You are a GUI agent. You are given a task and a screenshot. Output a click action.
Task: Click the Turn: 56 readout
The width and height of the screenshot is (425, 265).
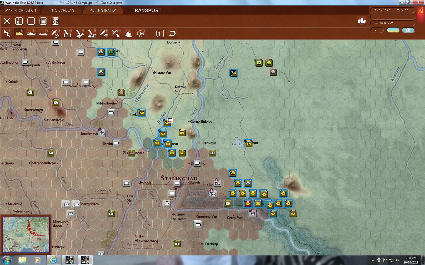pos(402,10)
